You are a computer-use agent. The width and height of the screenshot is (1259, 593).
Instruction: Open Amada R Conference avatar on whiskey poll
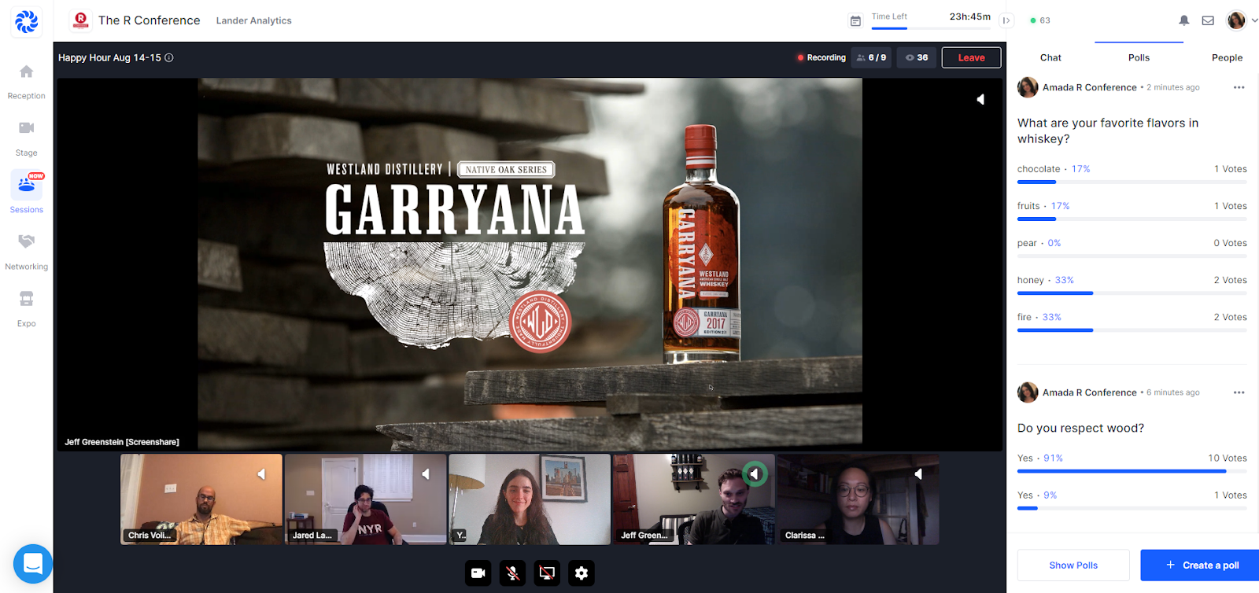click(1028, 87)
